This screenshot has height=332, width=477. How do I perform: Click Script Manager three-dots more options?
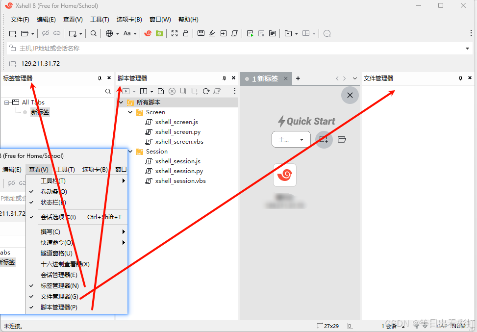pos(234,91)
